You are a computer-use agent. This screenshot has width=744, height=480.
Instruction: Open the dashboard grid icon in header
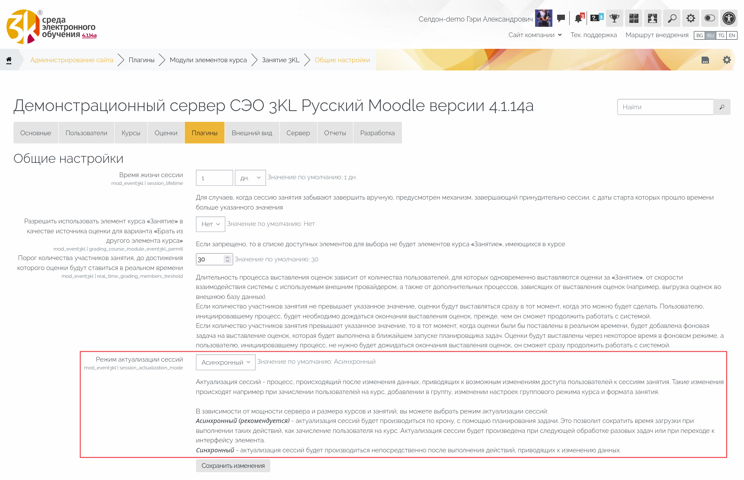pos(634,18)
